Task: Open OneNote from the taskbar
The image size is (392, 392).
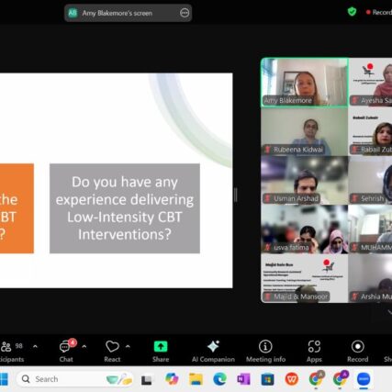Action: tap(243, 379)
